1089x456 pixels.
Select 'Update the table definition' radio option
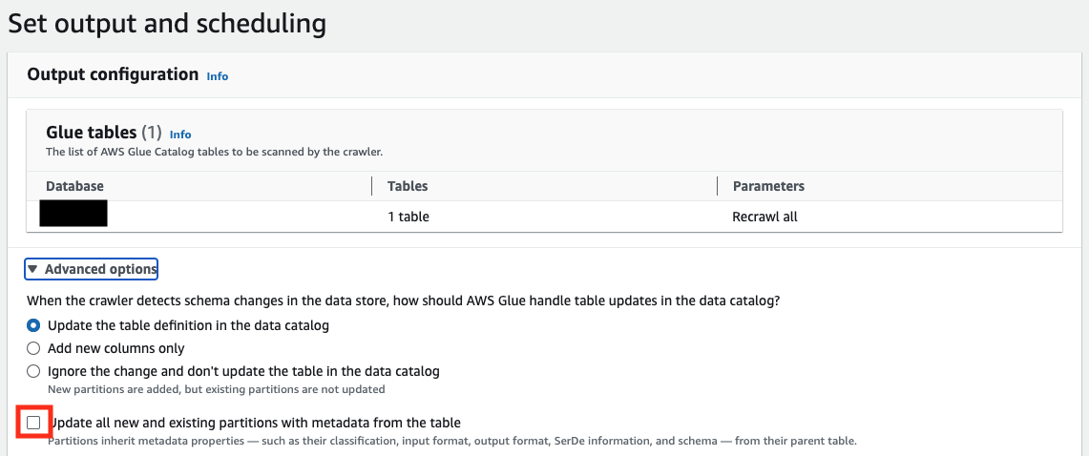pos(33,325)
